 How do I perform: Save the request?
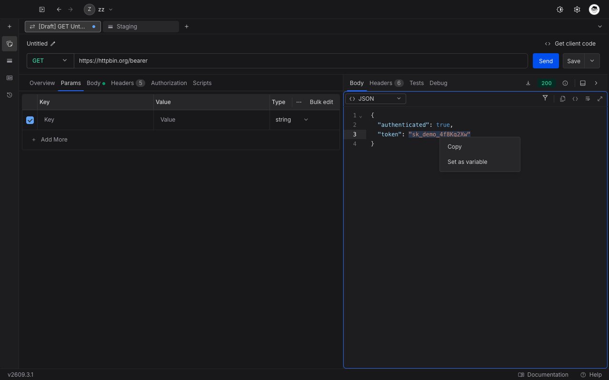click(574, 61)
